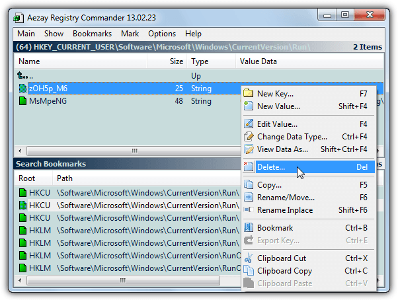Open the Options menu
Viewport: 398px width, 300px height.
[162, 34]
